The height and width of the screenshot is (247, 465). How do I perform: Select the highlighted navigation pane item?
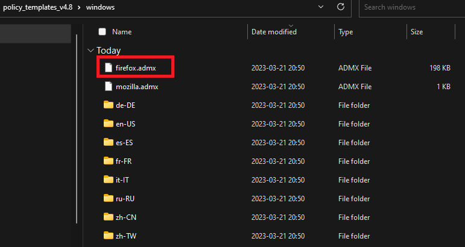click(x=36, y=34)
